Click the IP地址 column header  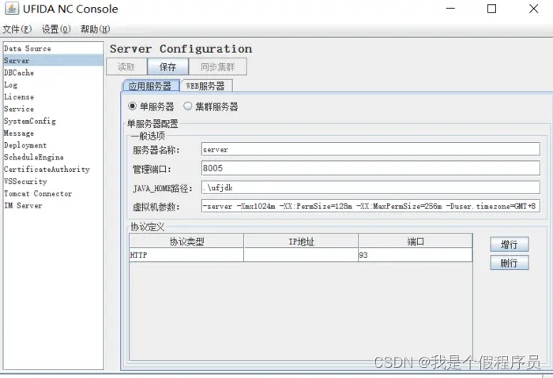[x=301, y=241]
